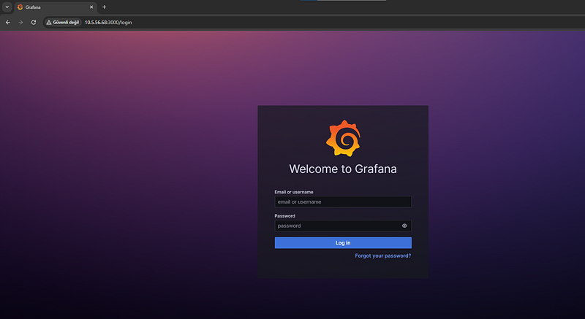Click the Welcome to Grafana heading
Image resolution: width=585 pixels, height=319 pixels.
click(343, 169)
